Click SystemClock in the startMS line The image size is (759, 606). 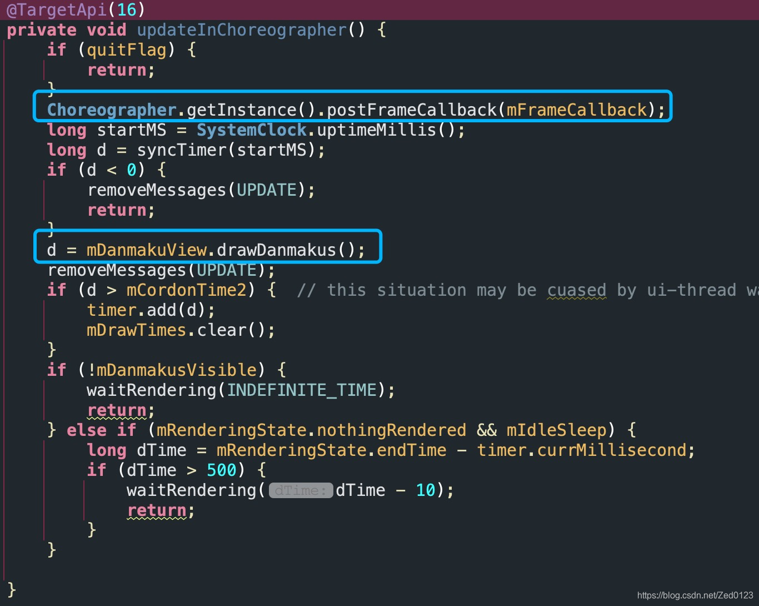[252, 130]
